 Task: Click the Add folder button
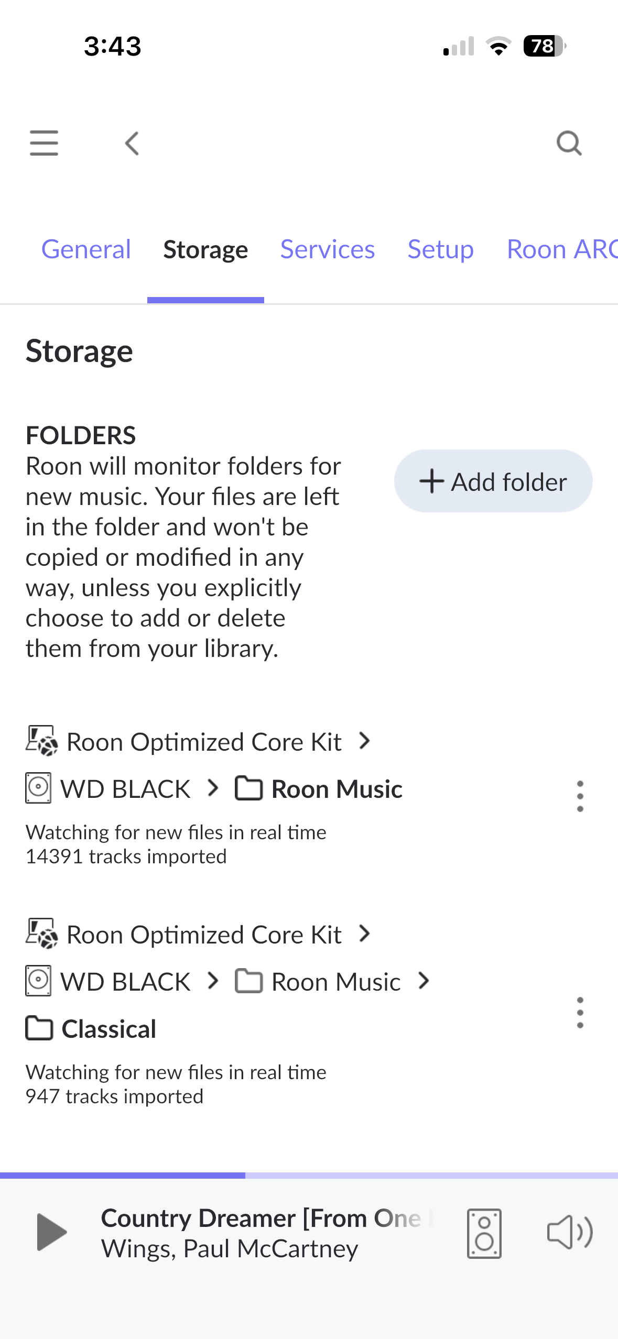tap(493, 481)
